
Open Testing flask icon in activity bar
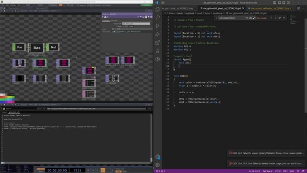point(158,51)
